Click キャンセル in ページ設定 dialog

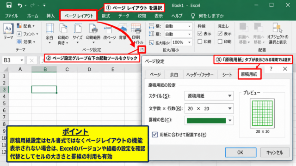coord(275,152)
